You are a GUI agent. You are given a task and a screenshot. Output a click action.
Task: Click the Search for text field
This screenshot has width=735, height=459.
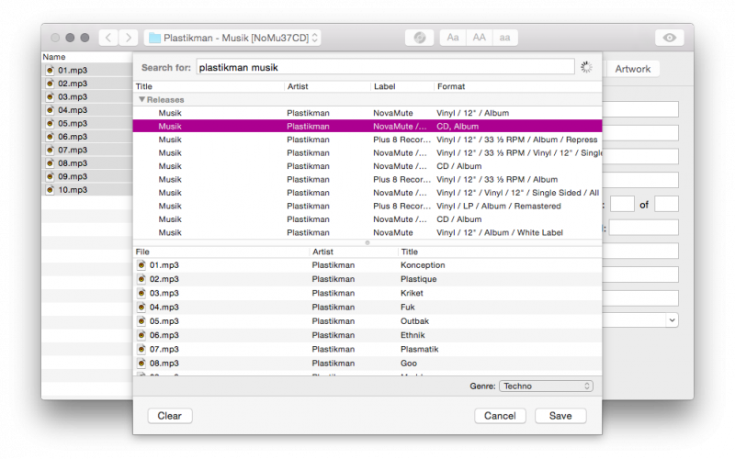pyautogui.click(x=386, y=67)
